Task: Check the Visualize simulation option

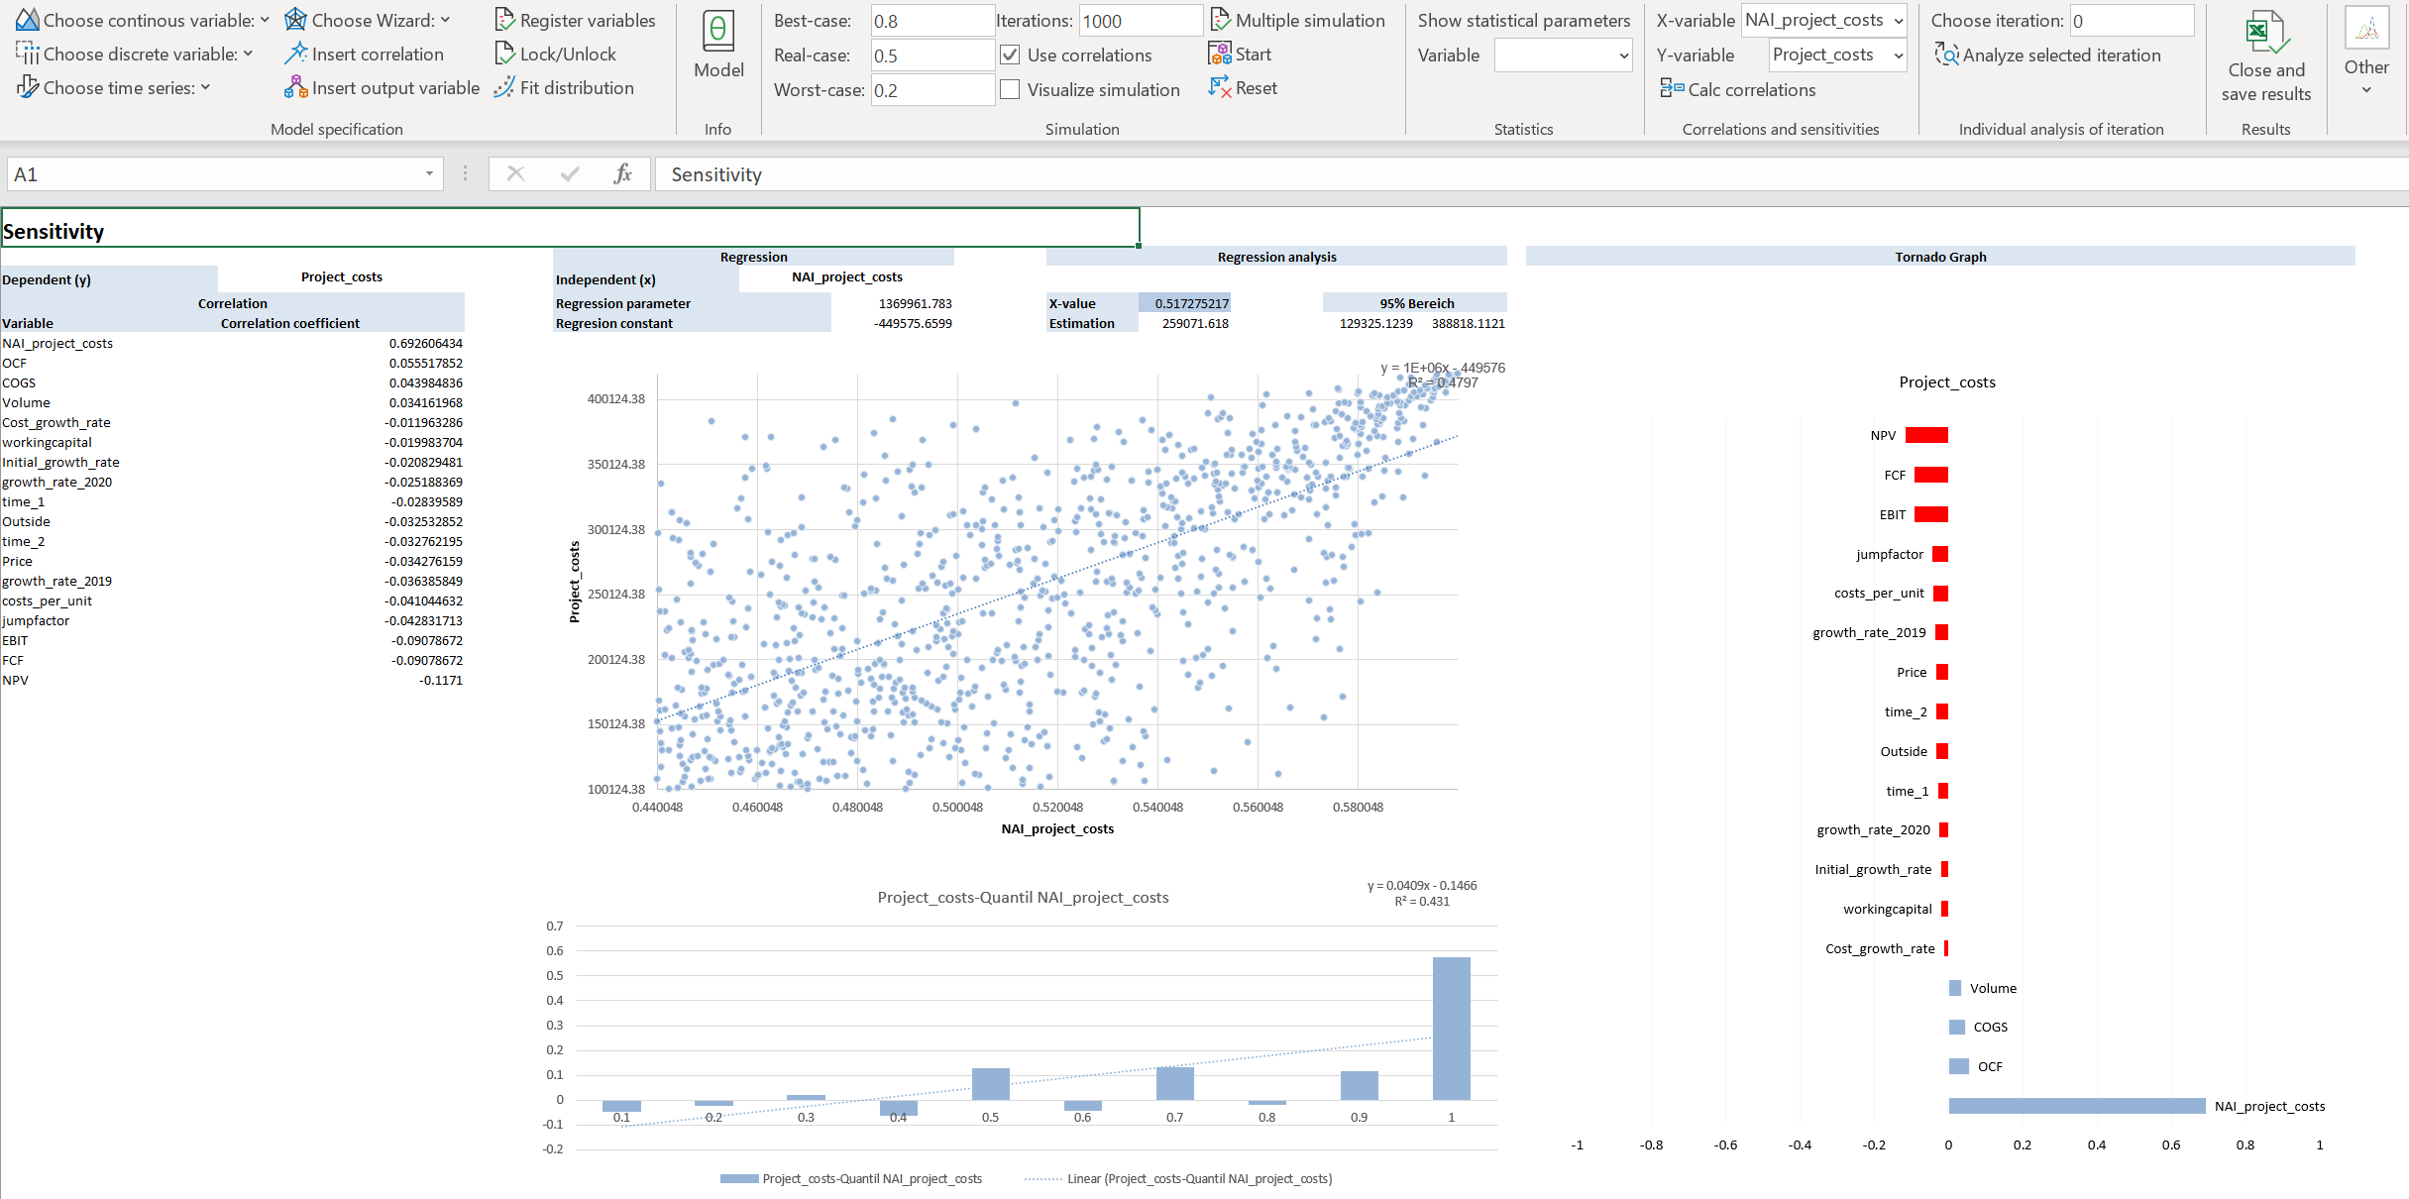Action: pos(1010,89)
